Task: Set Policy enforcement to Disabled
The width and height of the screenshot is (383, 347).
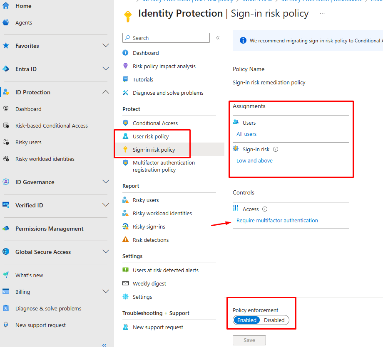Action: [x=274, y=320]
